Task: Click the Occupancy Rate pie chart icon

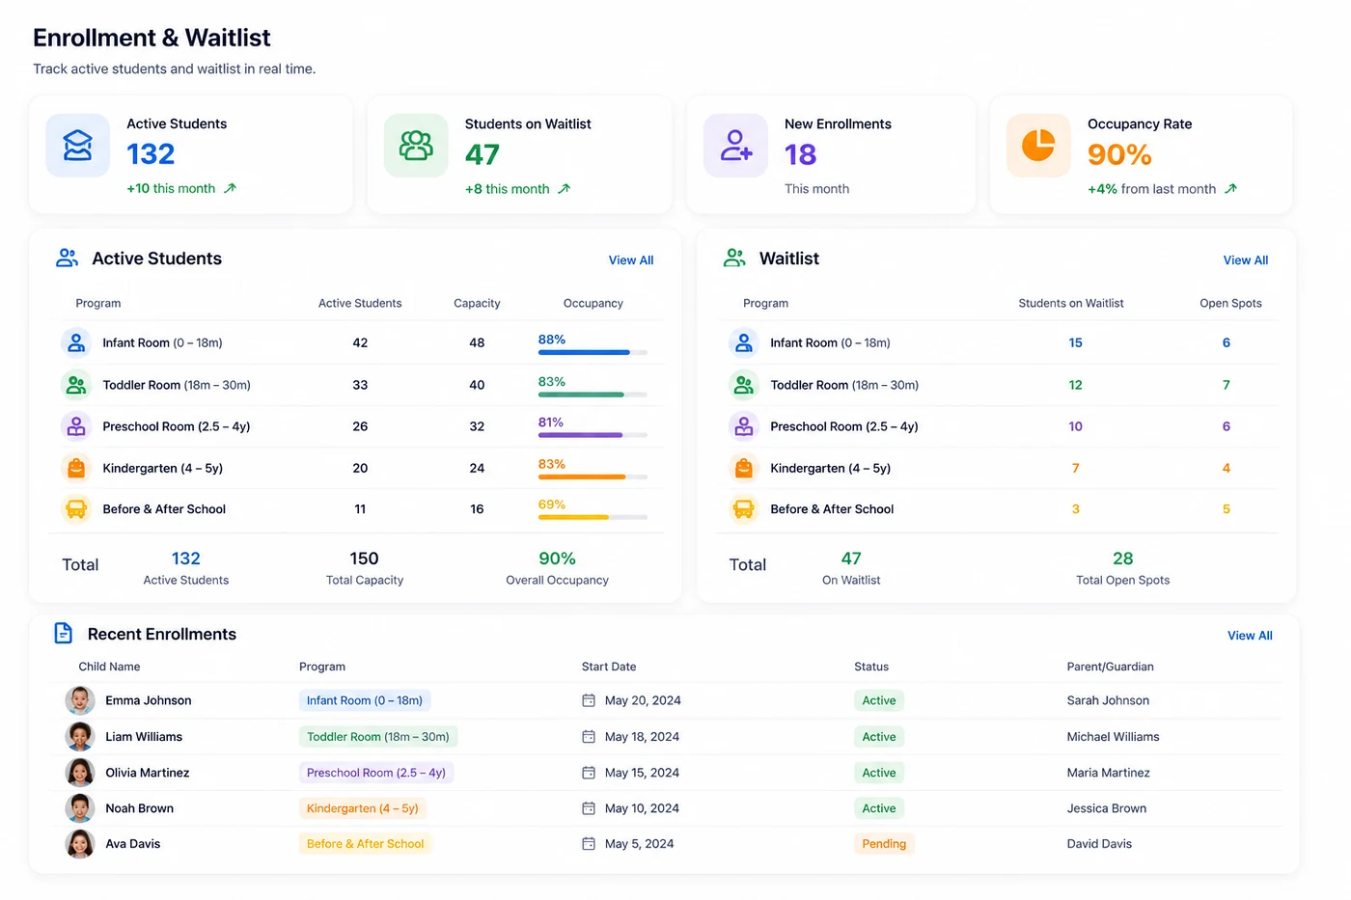Action: [x=1038, y=146]
